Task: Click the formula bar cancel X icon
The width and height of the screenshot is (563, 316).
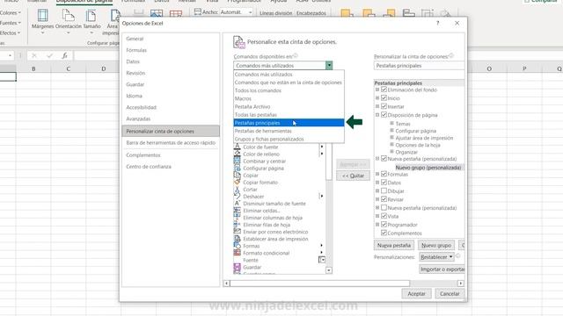Action: (34, 55)
